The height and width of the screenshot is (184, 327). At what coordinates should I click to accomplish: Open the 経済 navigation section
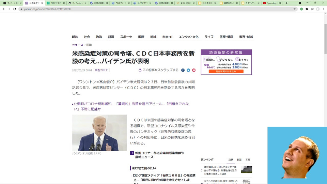point(111,37)
